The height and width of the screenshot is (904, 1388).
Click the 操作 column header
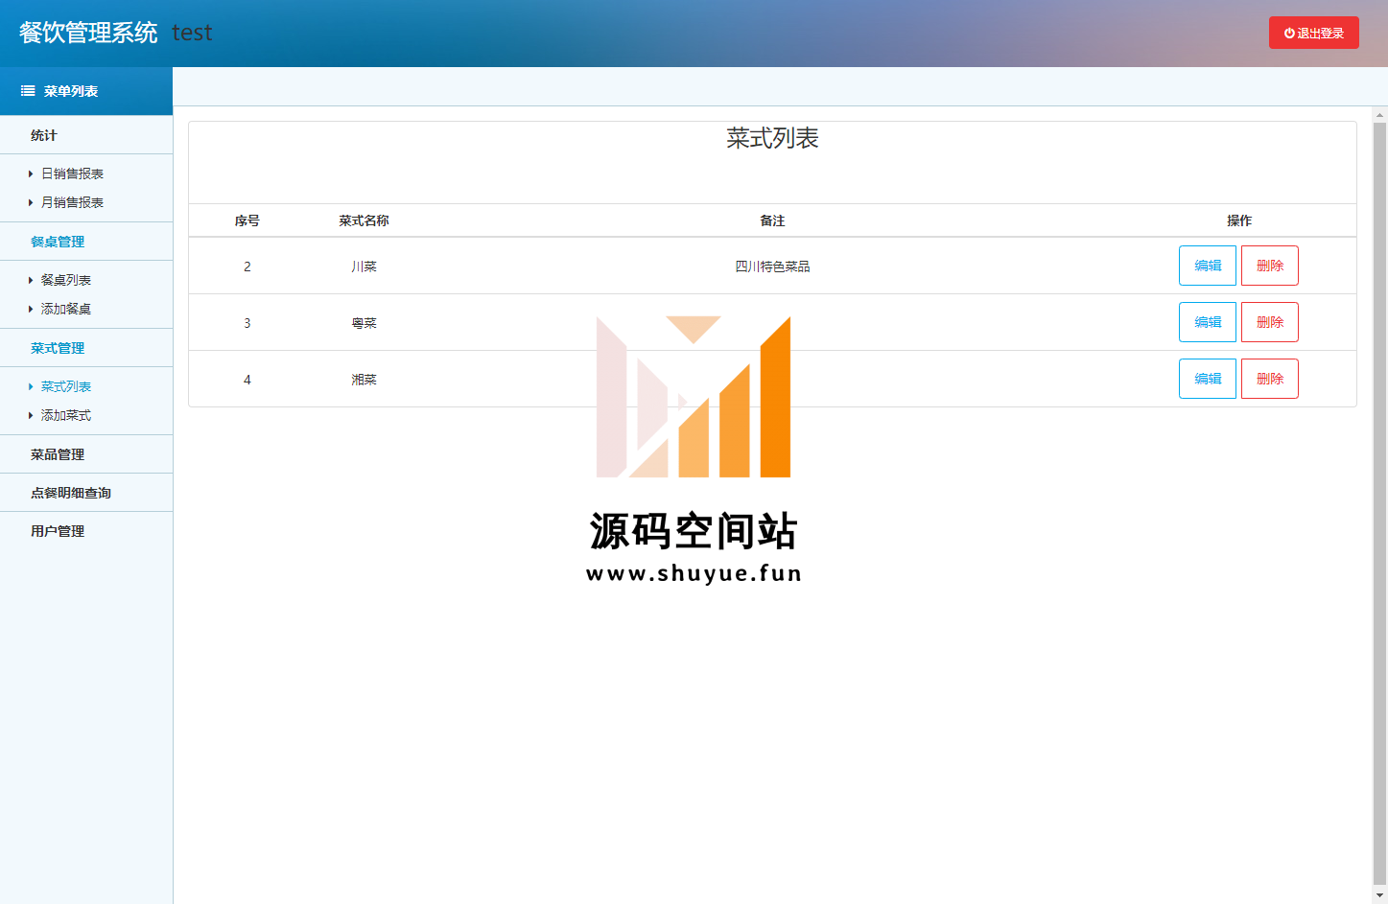point(1239,220)
